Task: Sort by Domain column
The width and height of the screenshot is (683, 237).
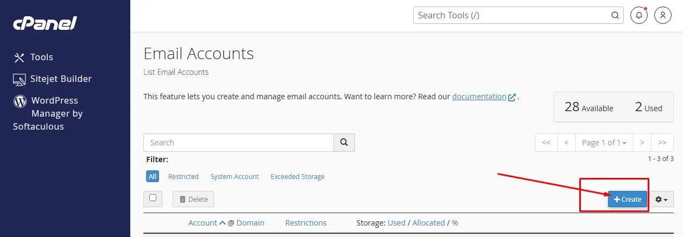Action: [x=250, y=223]
